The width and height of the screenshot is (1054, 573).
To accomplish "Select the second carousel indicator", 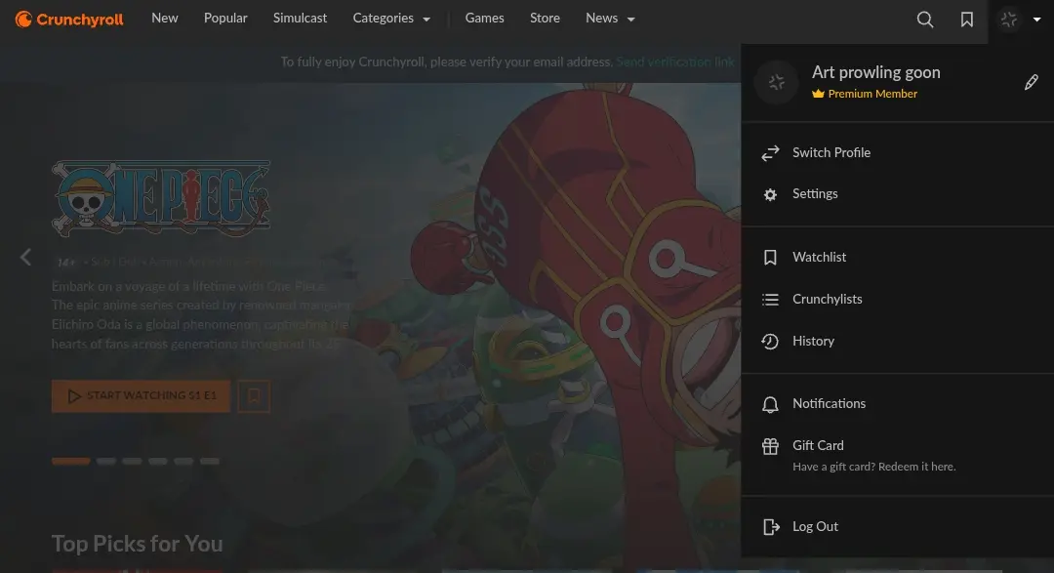I will pyautogui.click(x=106, y=462).
